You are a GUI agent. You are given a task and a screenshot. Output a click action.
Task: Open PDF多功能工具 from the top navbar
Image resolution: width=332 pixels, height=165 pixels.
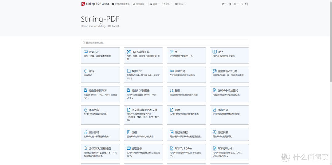tap(121, 4)
